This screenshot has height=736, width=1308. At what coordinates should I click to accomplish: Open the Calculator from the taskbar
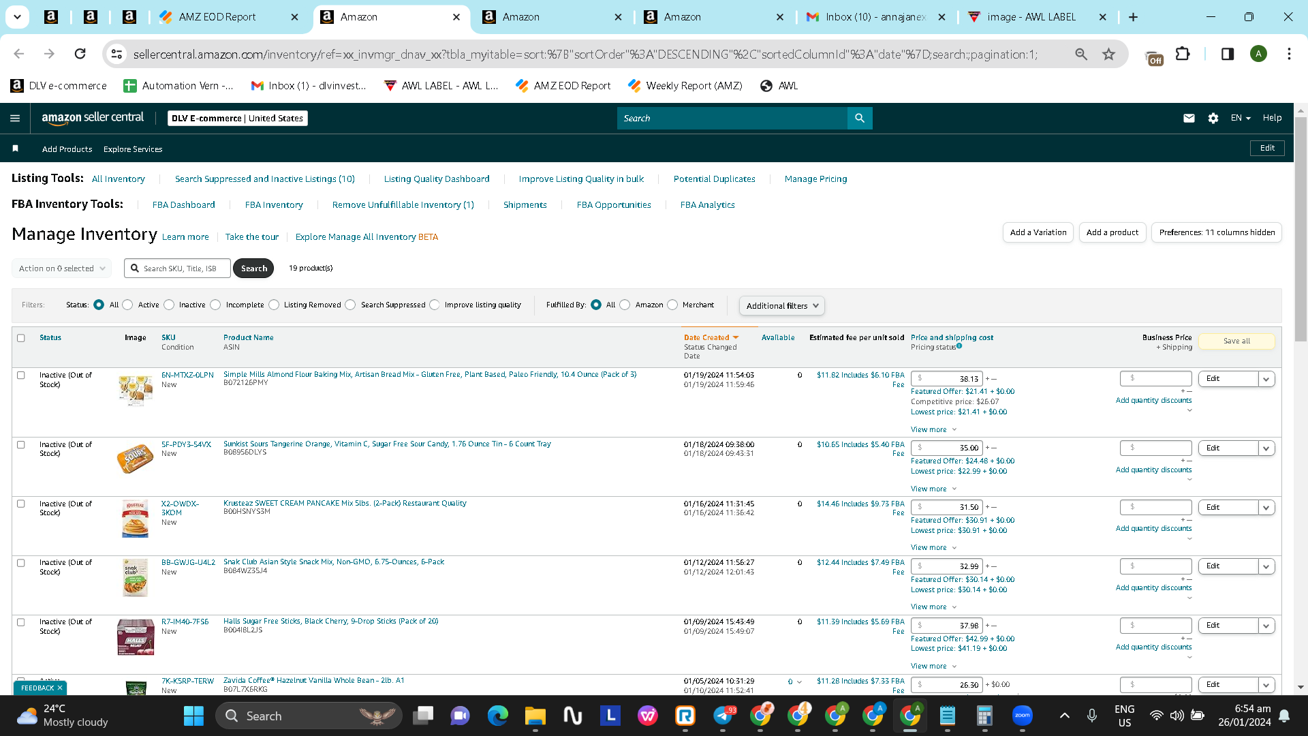[984, 716]
